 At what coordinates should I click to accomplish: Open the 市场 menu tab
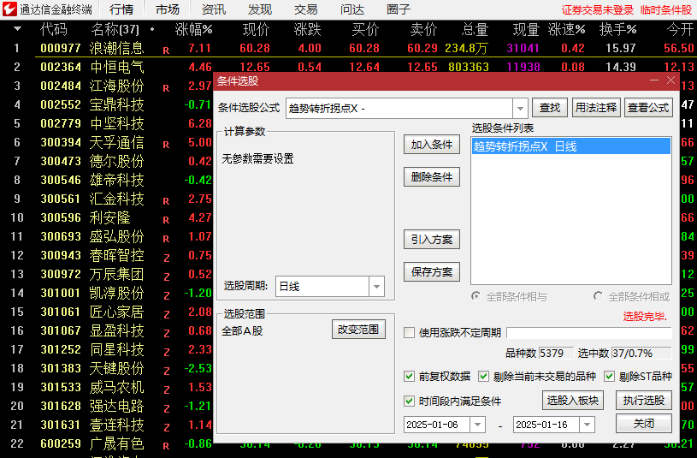point(168,9)
